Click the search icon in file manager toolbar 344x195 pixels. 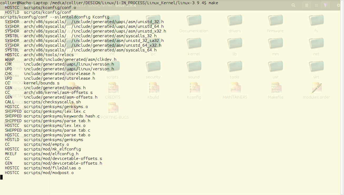293,5
